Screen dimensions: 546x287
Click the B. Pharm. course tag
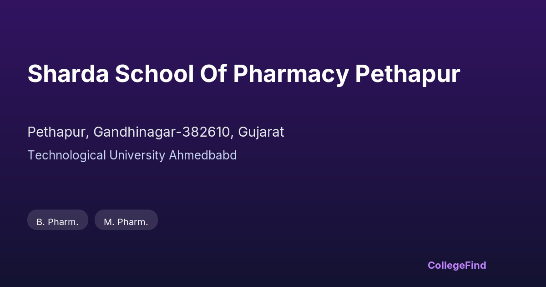pyautogui.click(x=58, y=222)
